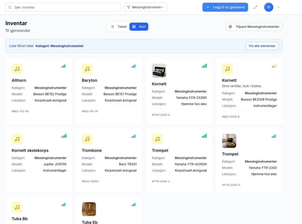Click the gear icon in Tilpass Messinginstrumenter
The width and height of the screenshot is (302, 224).
(230, 27)
